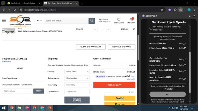198x111 pixels.
Task: Show hidden system tray icons
Action: point(169,108)
